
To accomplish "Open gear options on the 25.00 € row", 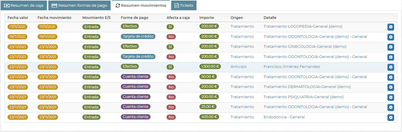I will (391, 108).
